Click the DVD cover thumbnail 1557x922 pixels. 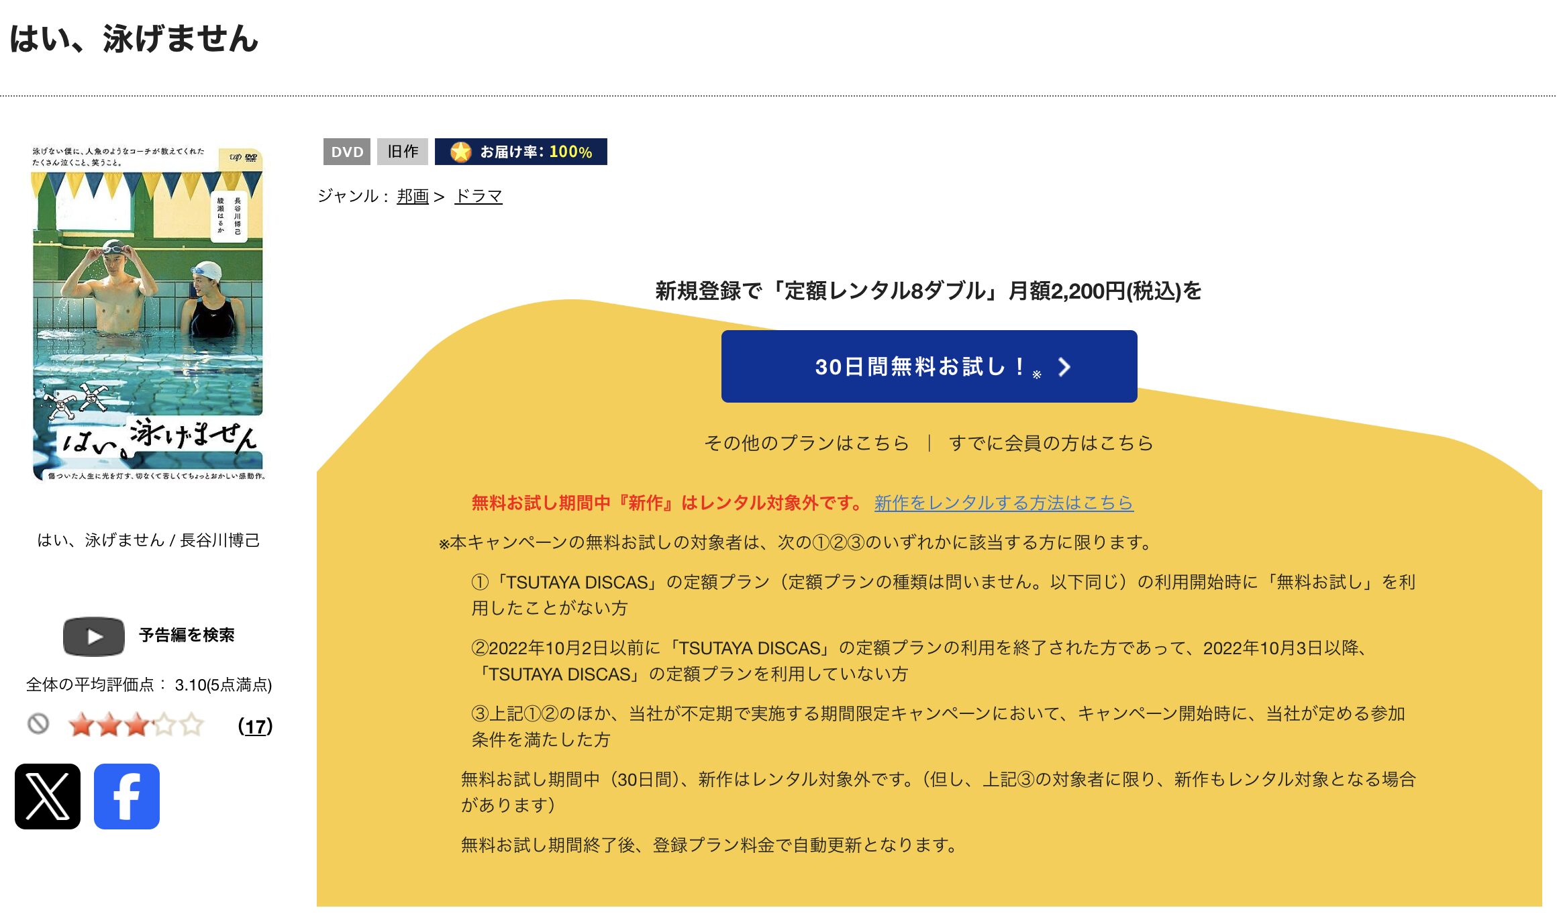click(148, 313)
